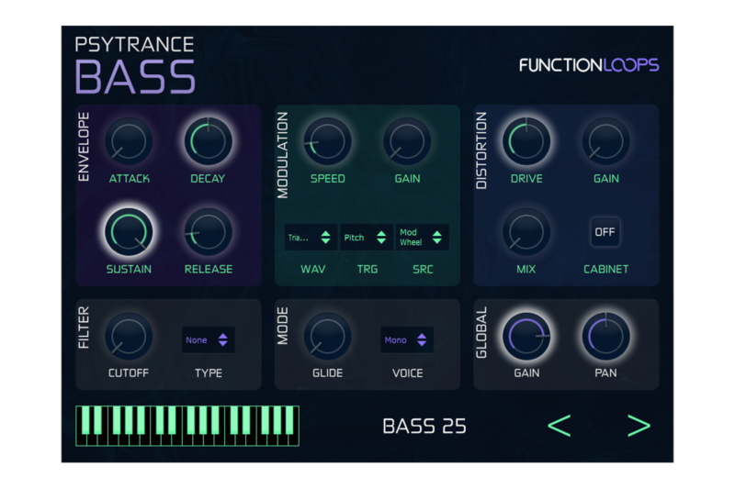Viewport: 735px width, 489px height.
Task: Click the Envelope Release knob
Action: [208, 231]
